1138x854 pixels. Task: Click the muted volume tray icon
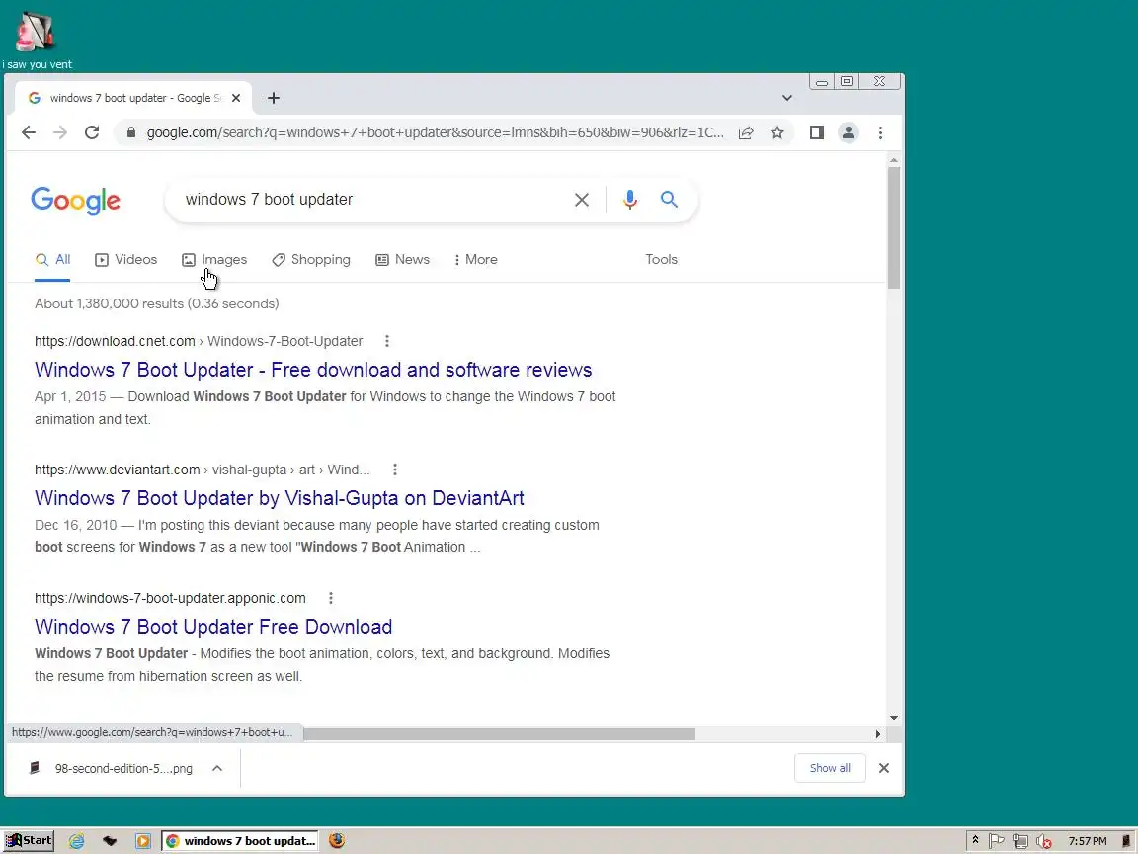1043,841
